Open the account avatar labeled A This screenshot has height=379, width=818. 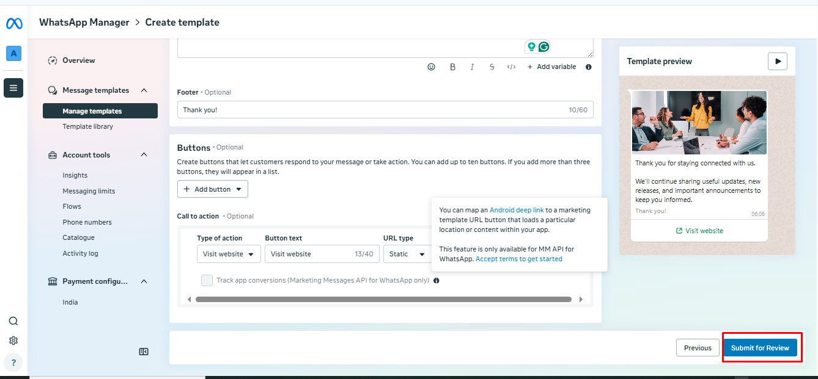coord(13,54)
